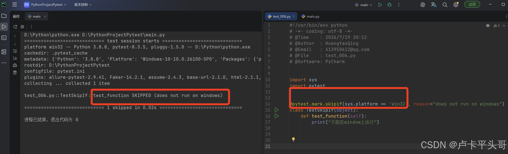
Task: Maximize the PyCharm window
Action: (x=503, y=4)
